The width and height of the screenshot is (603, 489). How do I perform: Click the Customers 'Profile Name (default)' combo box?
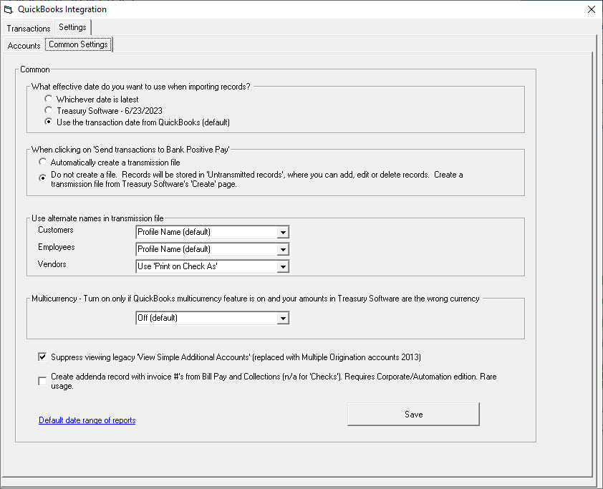tap(212, 232)
